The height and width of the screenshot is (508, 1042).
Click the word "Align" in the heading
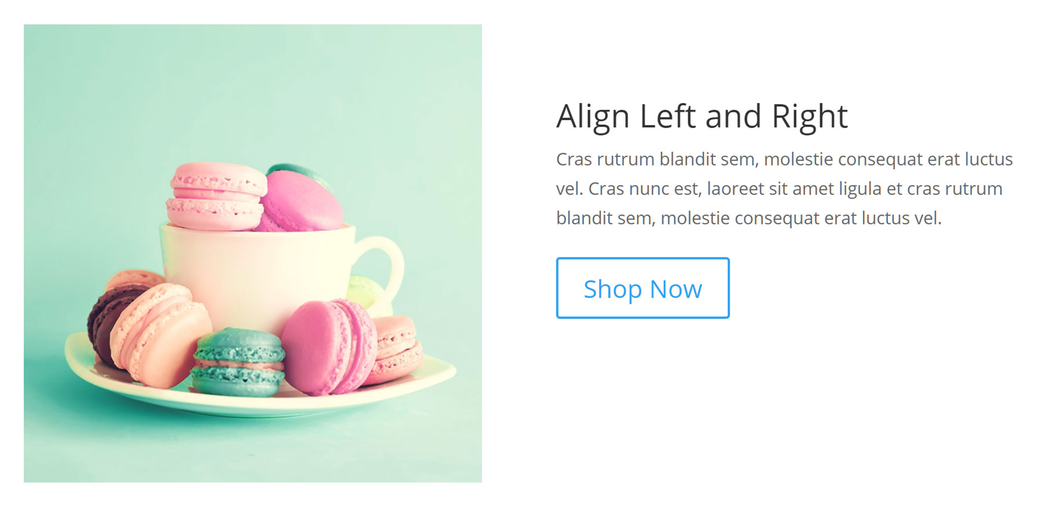(593, 116)
